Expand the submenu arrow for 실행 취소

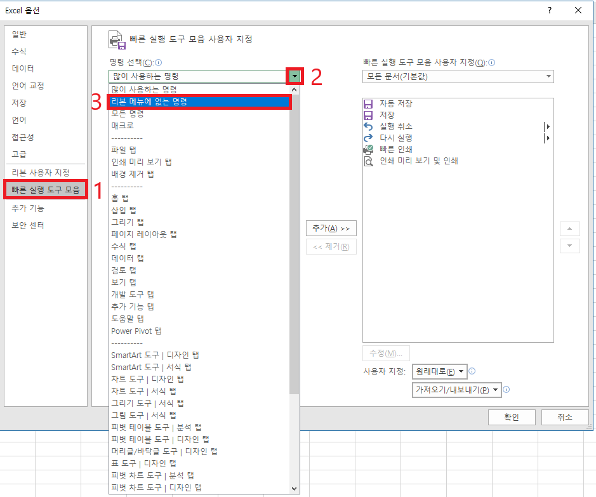pos(548,126)
